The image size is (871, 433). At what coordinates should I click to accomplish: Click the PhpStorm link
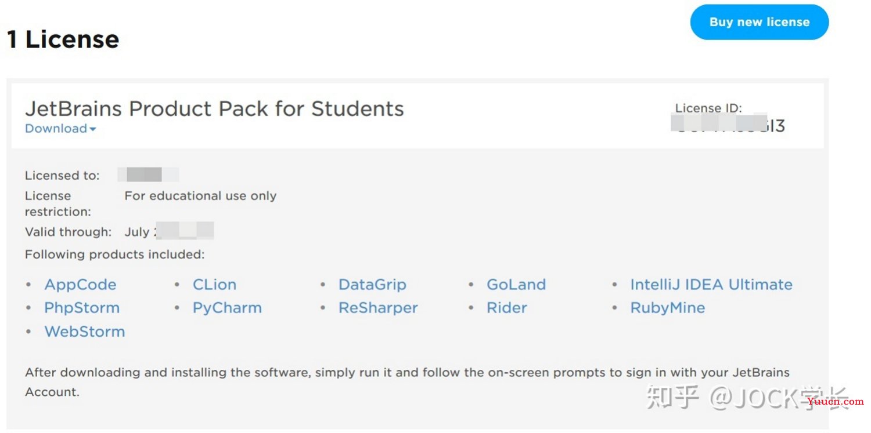(x=82, y=308)
